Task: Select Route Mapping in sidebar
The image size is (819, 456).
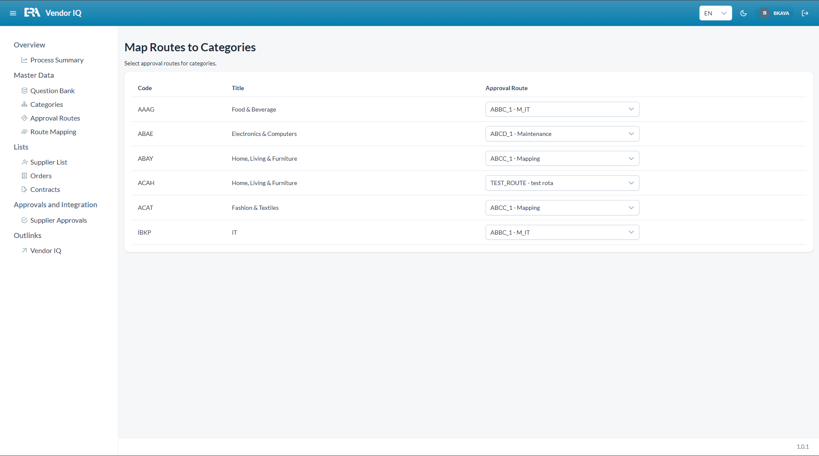Action: 53,132
